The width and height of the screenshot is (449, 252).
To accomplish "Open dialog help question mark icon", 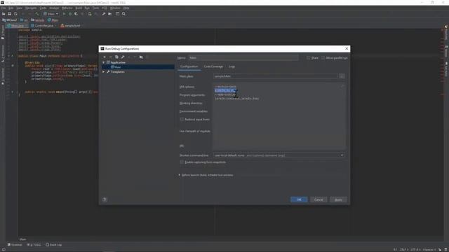I will tap(105, 199).
